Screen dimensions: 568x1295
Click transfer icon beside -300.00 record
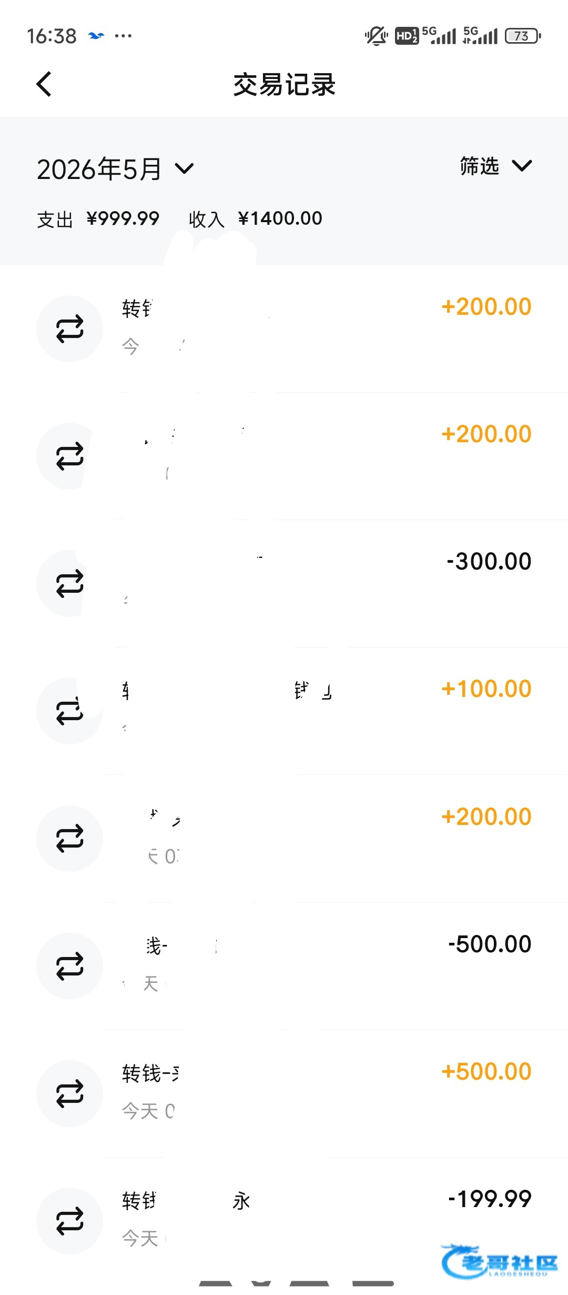tap(69, 583)
